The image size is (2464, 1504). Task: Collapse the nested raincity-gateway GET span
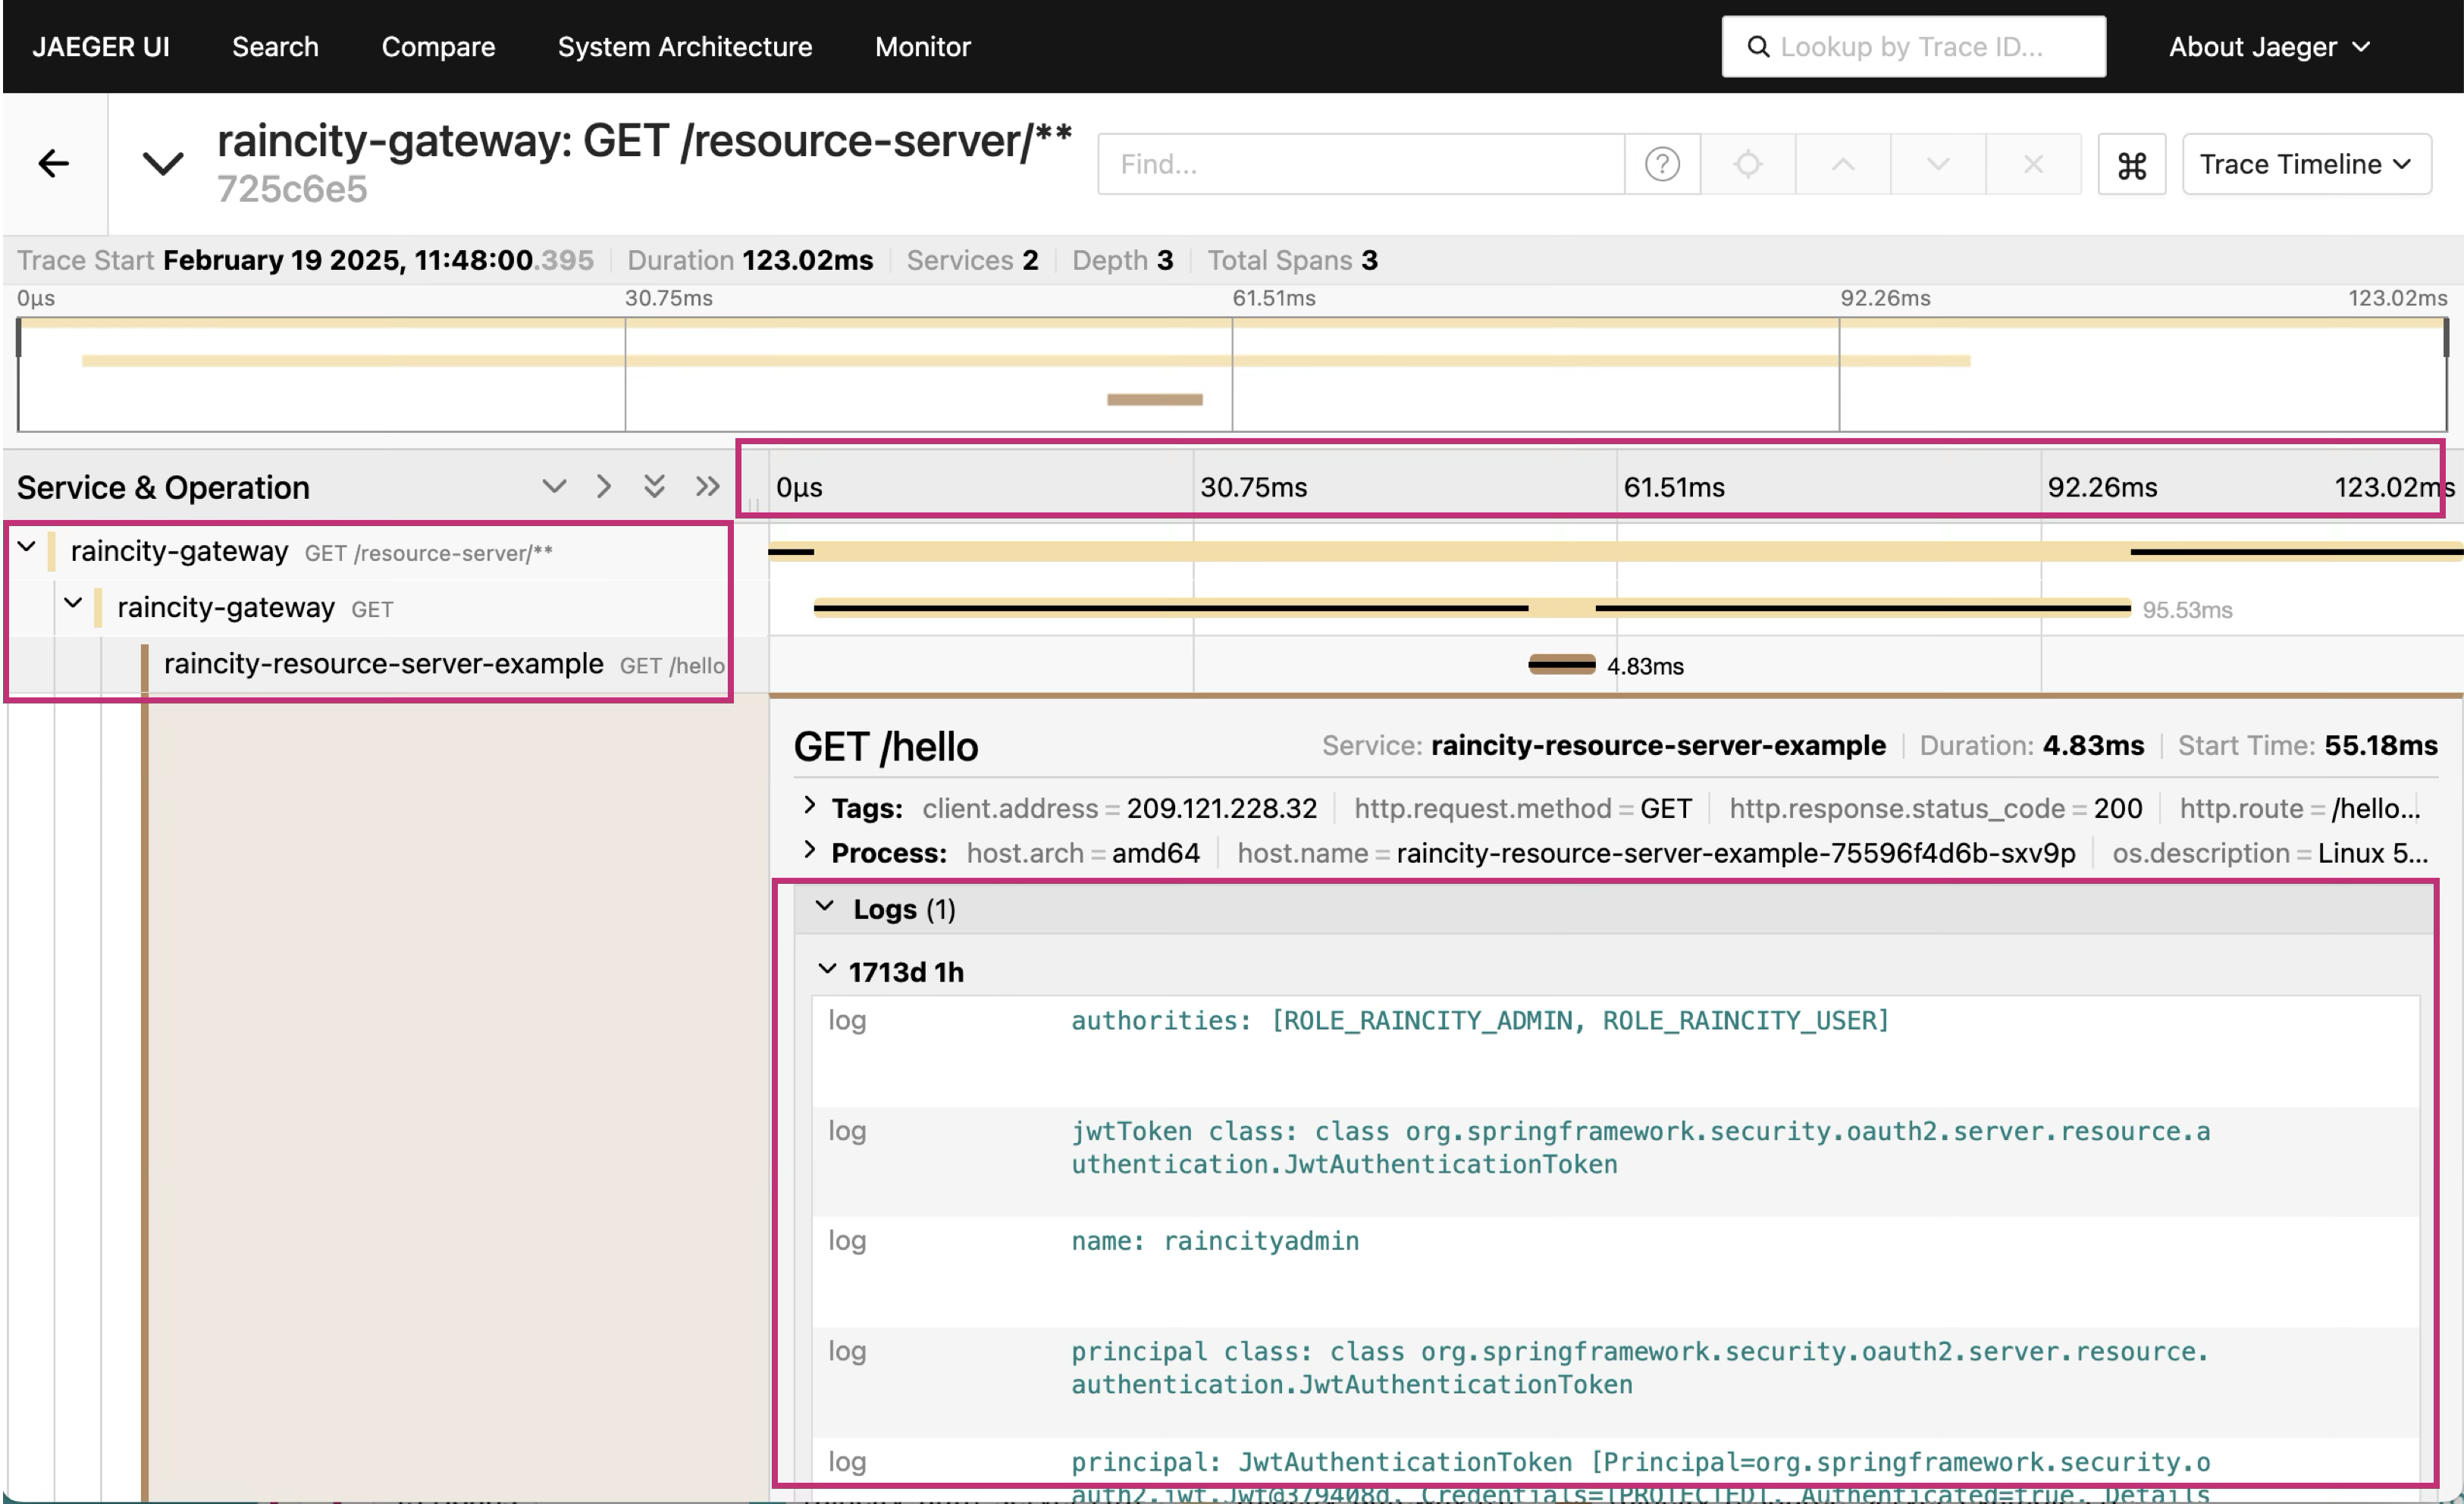click(x=73, y=604)
